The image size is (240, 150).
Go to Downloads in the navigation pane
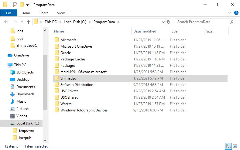tap(25, 94)
